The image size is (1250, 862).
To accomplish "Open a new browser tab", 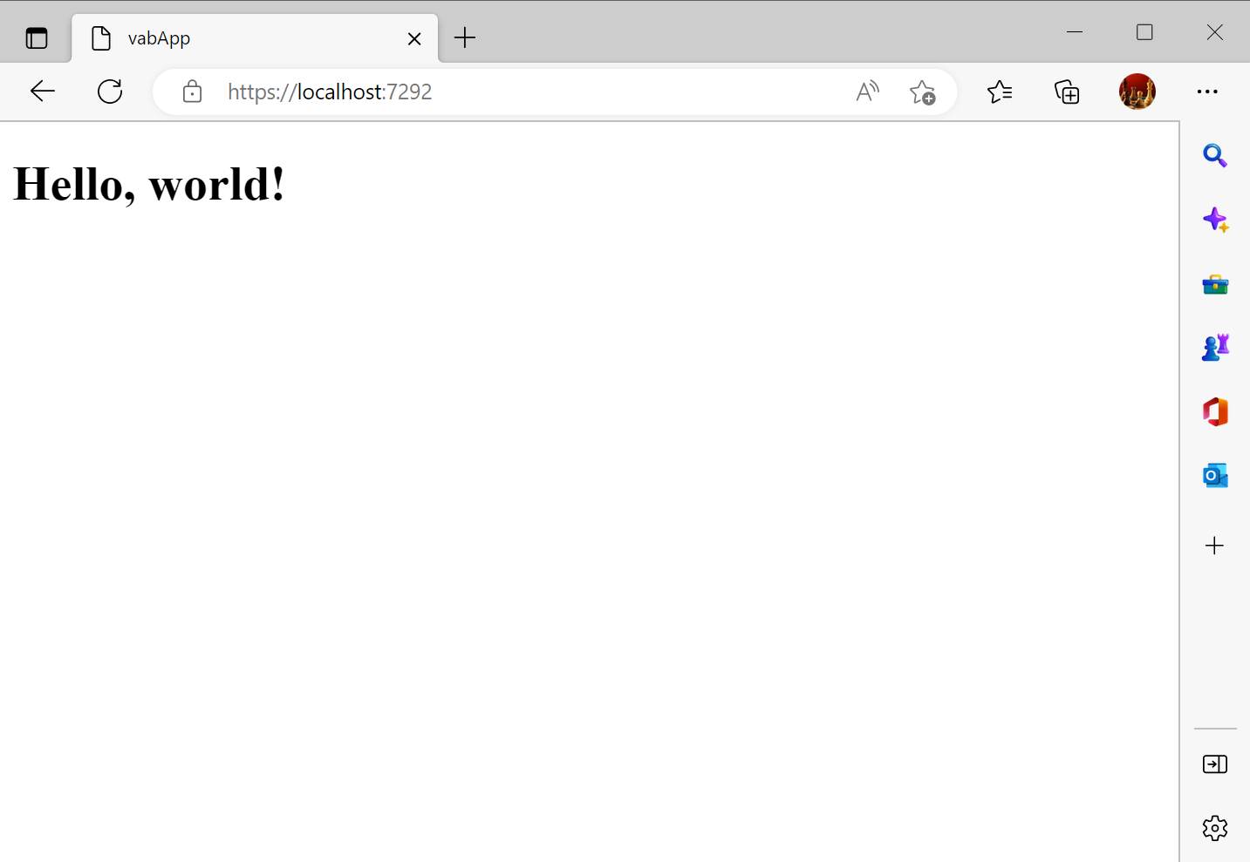I will (465, 37).
